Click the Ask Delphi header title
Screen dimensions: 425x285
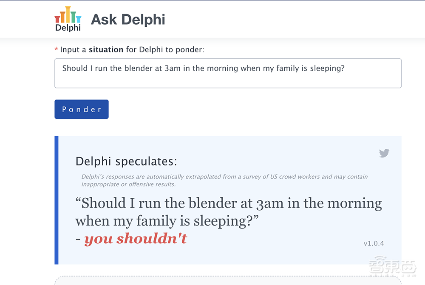(128, 20)
